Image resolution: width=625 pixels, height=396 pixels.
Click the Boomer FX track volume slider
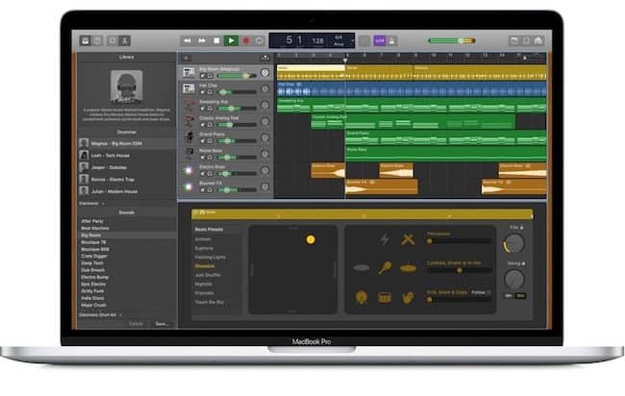tap(237, 190)
